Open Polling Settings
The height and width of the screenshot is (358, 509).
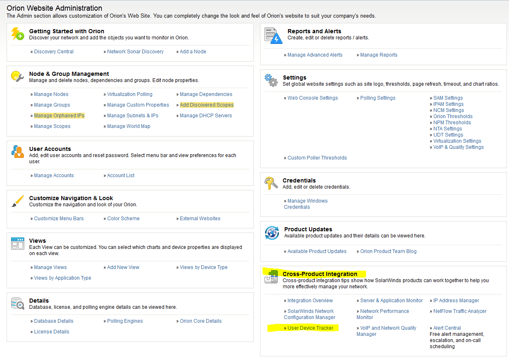pyautogui.click(x=378, y=98)
